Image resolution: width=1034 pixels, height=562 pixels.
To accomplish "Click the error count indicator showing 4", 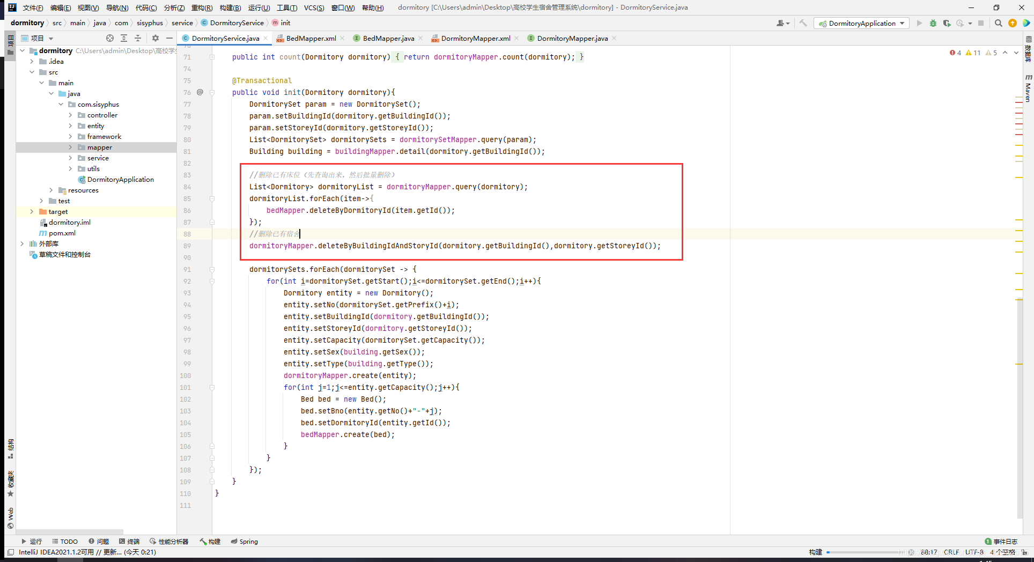I will [955, 53].
